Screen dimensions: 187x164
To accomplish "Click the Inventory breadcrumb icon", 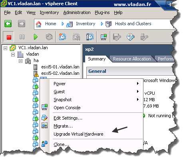I will point(70,24).
